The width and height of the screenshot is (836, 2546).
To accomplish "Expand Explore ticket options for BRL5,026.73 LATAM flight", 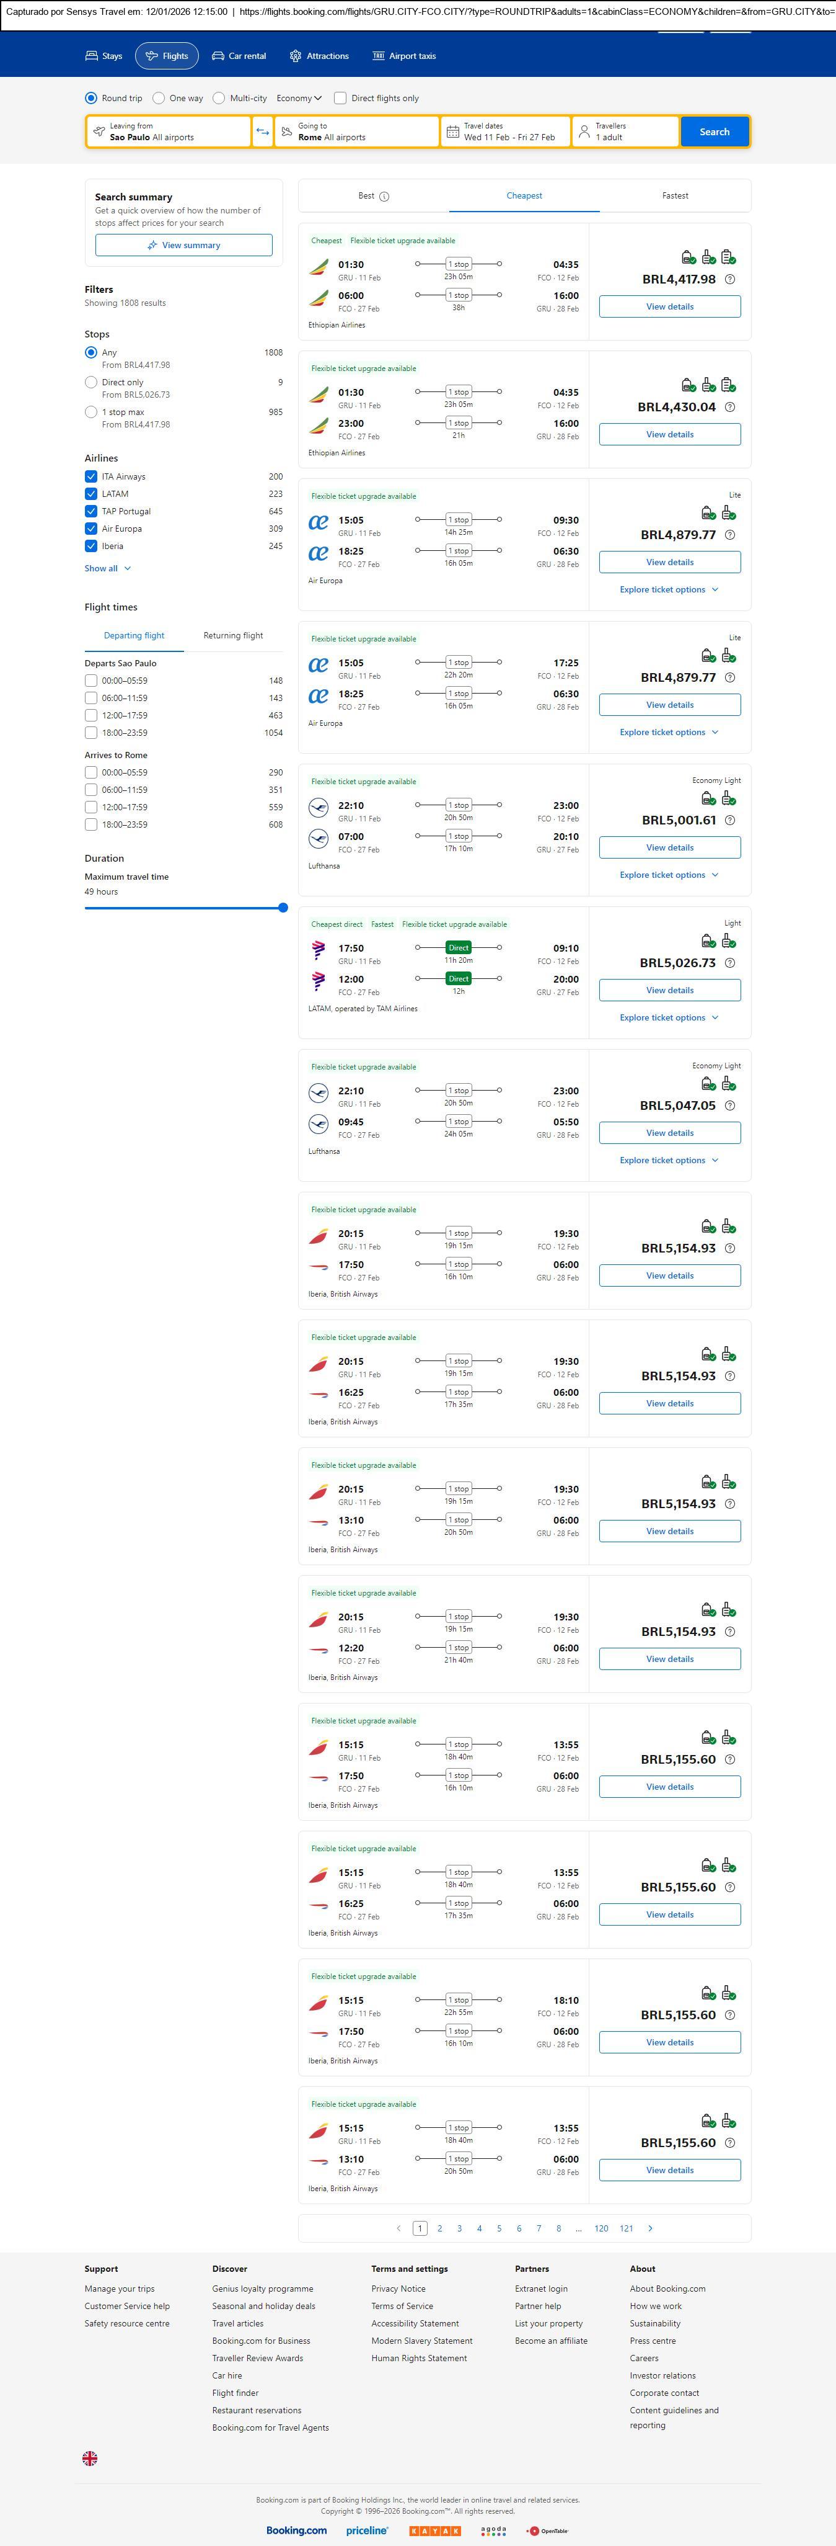I will [x=669, y=1017].
